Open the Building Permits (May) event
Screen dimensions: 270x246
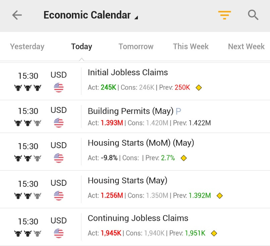[x=135, y=117]
